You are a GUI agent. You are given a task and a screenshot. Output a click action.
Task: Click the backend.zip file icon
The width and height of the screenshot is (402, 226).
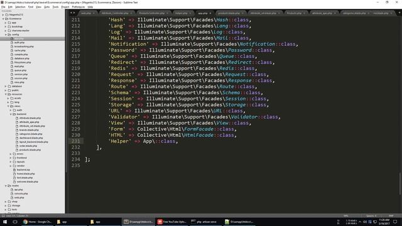point(14,169)
